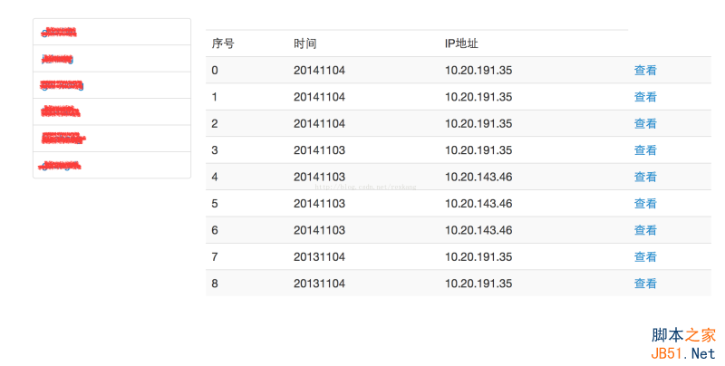Image resolution: width=725 pixels, height=366 pixels.
Task: Click the 查看 link in row 6
Action: point(645,230)
